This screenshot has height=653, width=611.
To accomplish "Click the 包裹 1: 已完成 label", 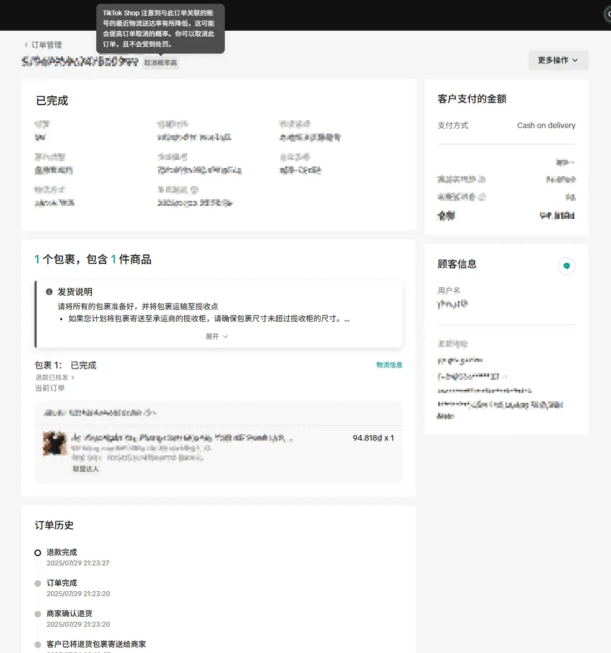I will coord(65,365).
